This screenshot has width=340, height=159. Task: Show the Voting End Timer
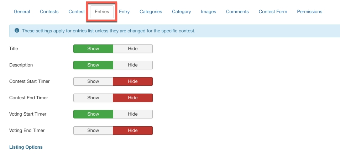point(93,131)
